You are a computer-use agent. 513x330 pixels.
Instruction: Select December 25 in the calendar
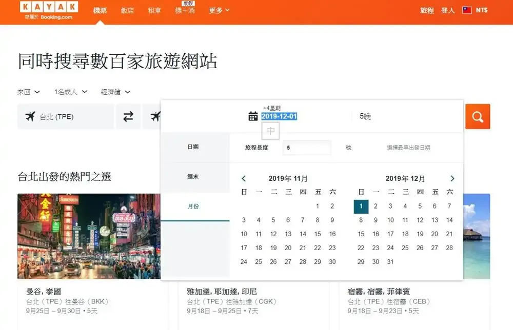[x=405, y=247]
